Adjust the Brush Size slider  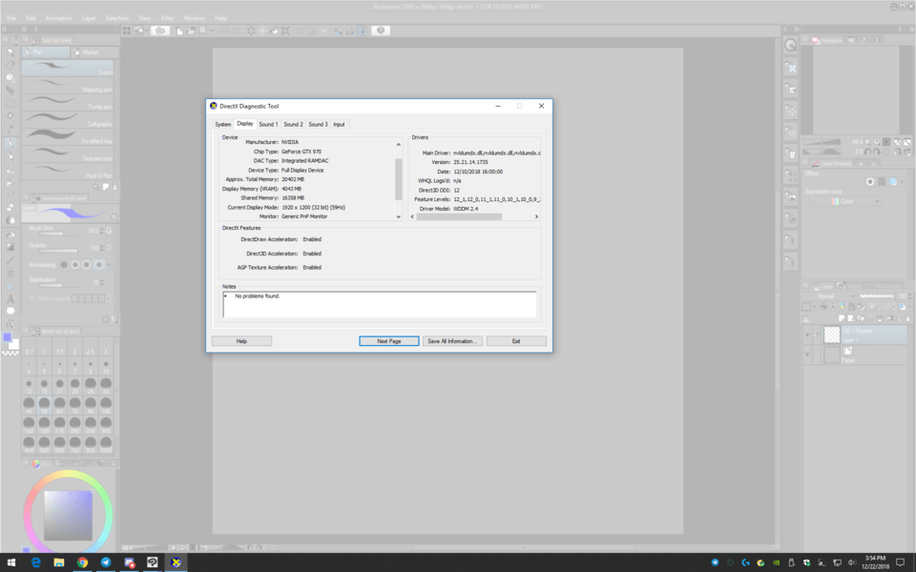click(58, 234)
